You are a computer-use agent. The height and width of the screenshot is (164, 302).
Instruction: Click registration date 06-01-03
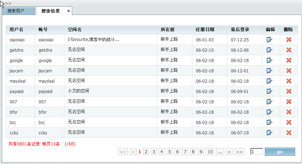(x=205, y=40)
